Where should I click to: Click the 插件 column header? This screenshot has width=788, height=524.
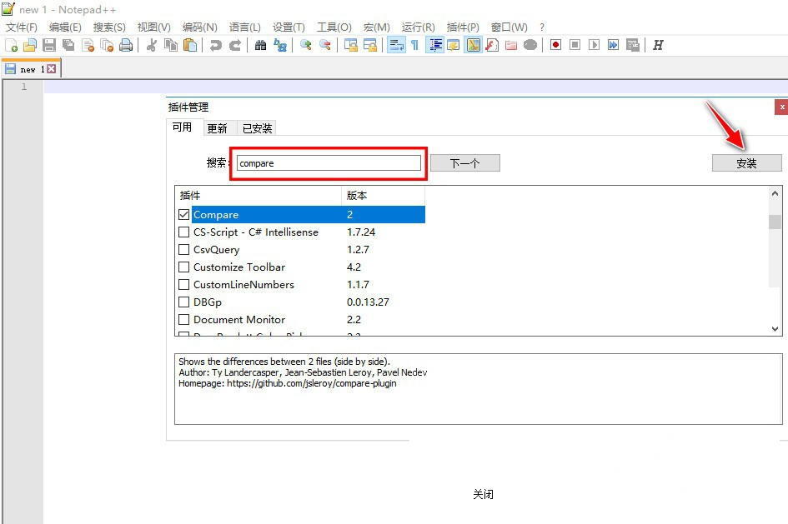258,195
